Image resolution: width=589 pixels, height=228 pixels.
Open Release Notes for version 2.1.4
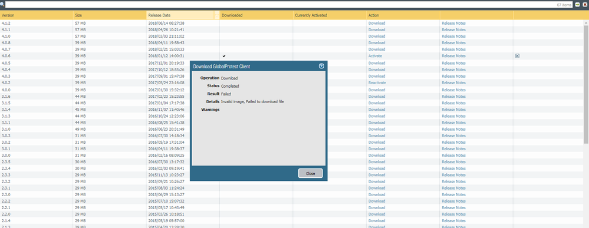tap(454, 221)
